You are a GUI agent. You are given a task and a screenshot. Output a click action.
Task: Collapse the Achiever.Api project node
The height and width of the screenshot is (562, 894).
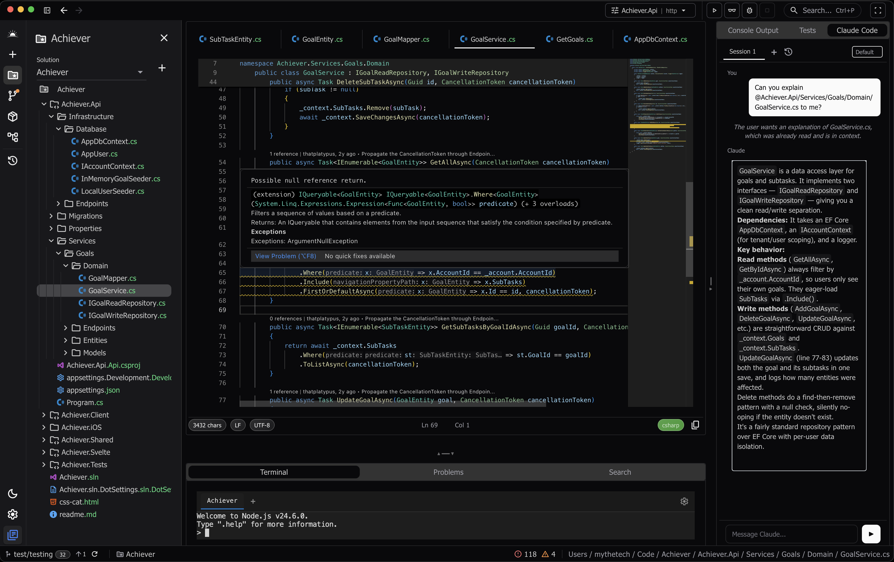[44, 104]
